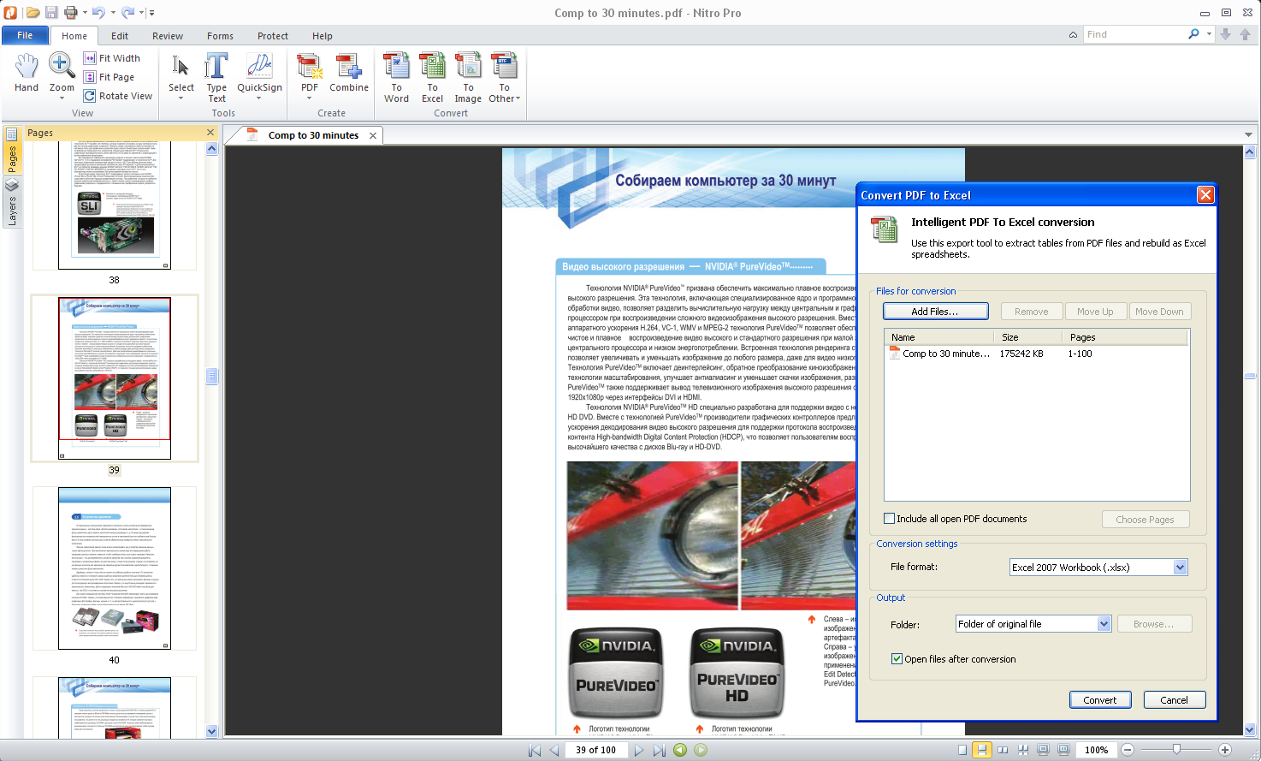The image size is (1261, 761).
Task: Select page 38 thumbnail
Action: pyautogui.click(x=115, y=205)
